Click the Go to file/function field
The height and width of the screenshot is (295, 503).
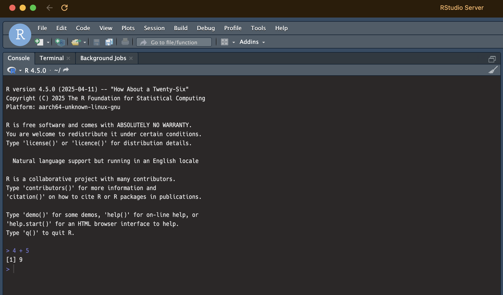click(x=174, y=42)
